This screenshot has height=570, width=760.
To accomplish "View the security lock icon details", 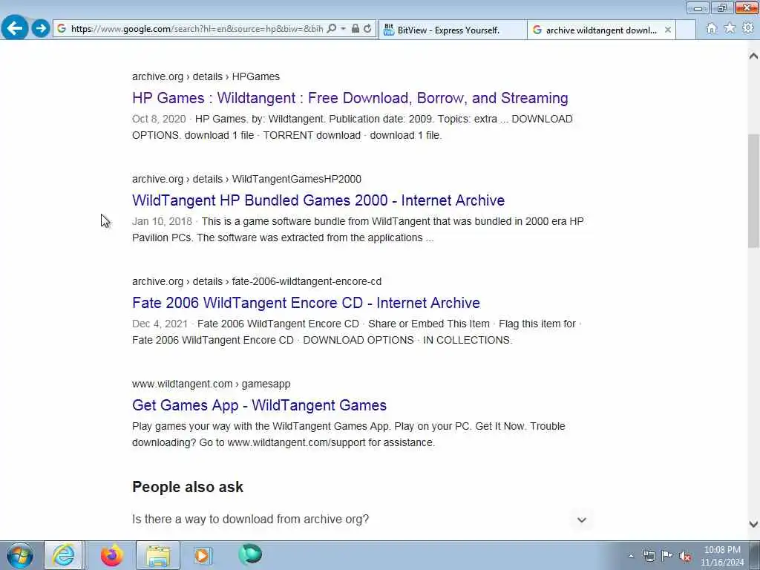I will 356,29.
